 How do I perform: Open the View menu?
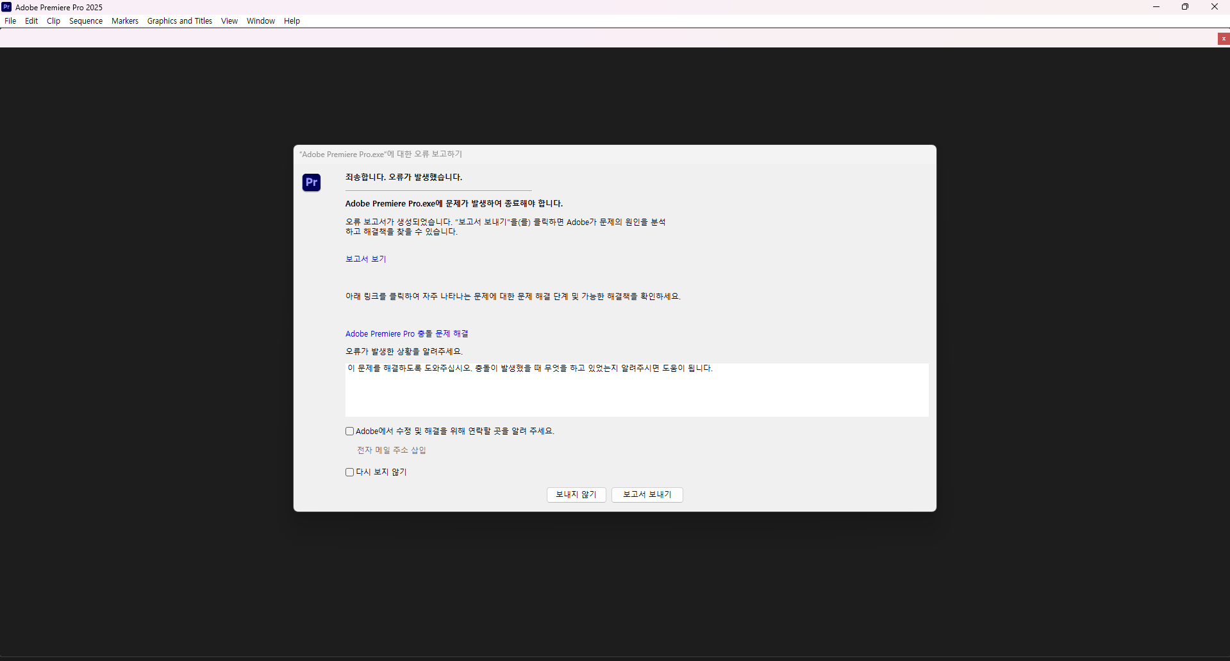pyautogui.click(x=229, y=21)
